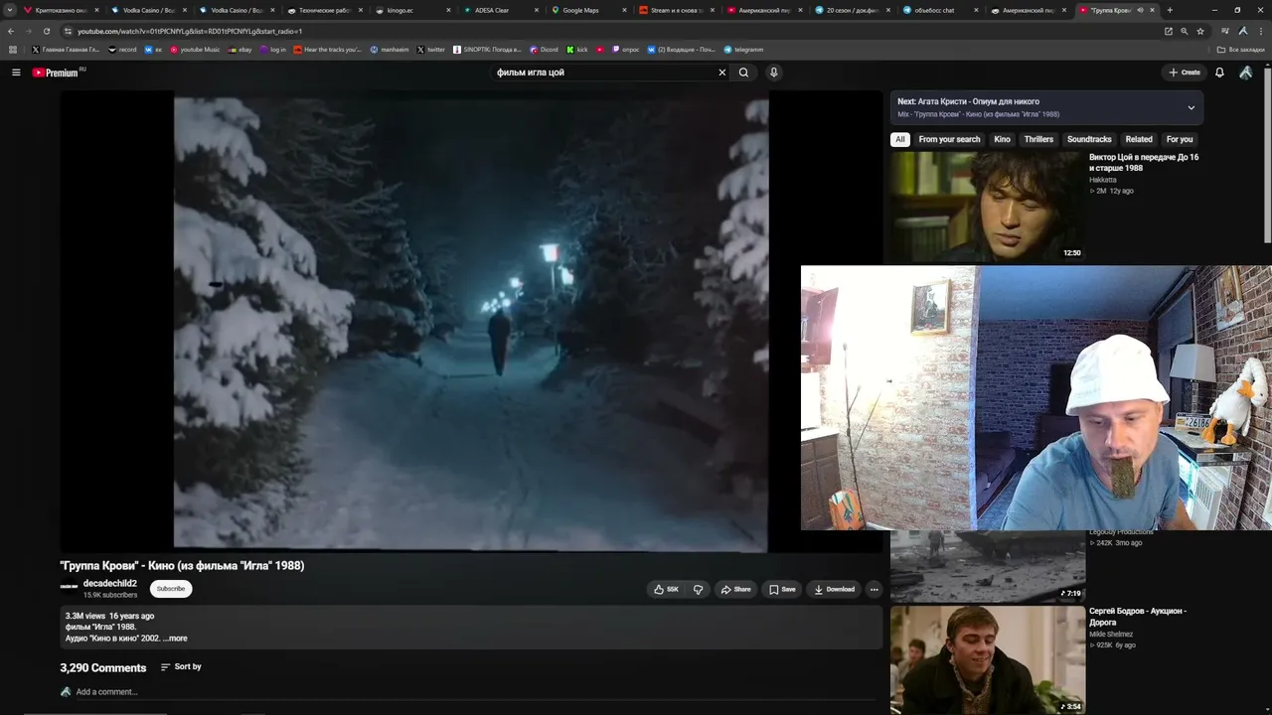Image resolution: width=1272 pixels, height=715 pixels.
Task: Select the For you filter chip
Action: click(x=1180, y=139)
